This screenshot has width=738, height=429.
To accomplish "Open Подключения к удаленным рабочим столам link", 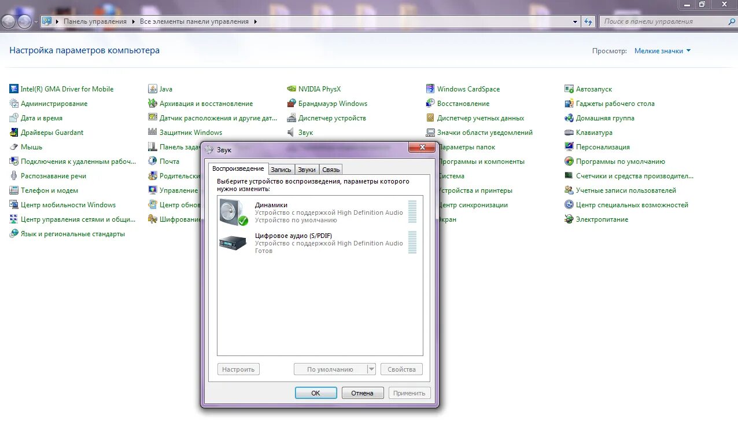I will click(78, 162).
